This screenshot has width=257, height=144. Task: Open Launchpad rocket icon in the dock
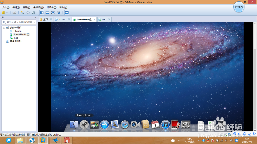pyautogui.click(x=84, y=125)
